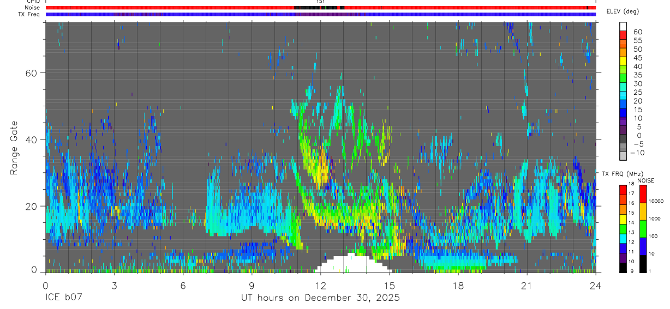The width and height of the screenshot is (670, 309).
Task: Click the '60' range gate axis label
Action: pos(31,73)
